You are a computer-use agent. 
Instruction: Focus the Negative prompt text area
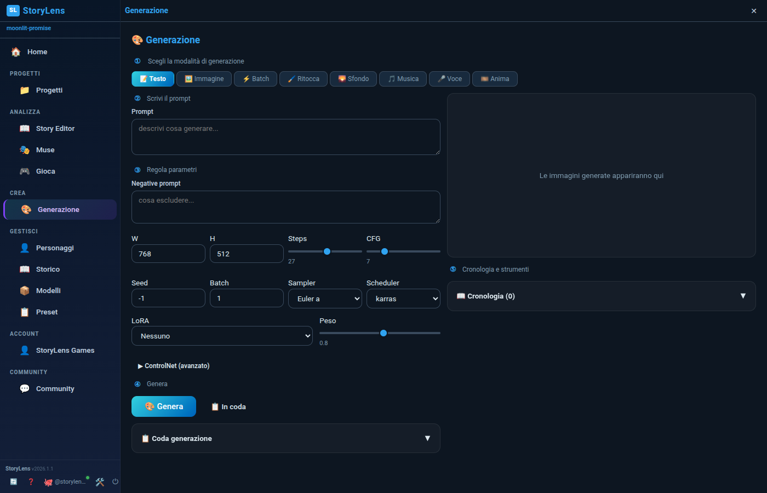[x=286, y=207]
